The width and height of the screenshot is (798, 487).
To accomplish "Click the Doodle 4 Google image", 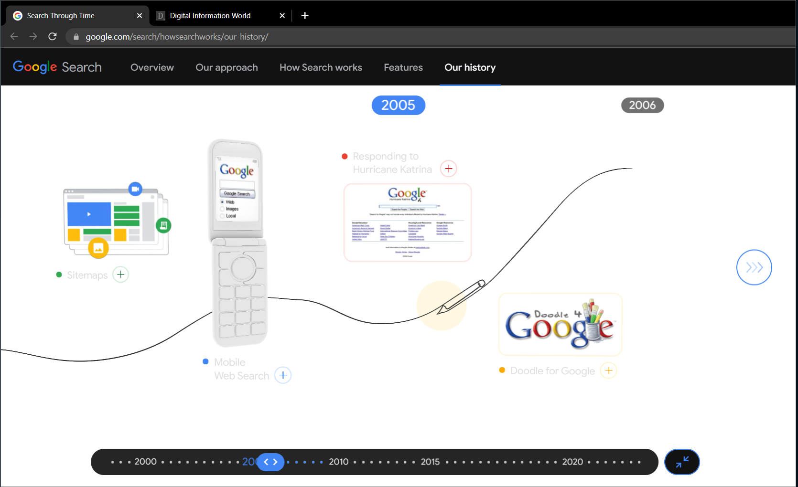I will point(561,324).
